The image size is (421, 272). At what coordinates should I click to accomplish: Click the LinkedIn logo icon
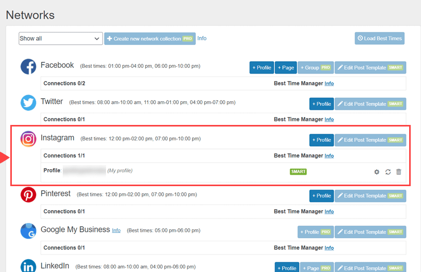click(28, 266)
